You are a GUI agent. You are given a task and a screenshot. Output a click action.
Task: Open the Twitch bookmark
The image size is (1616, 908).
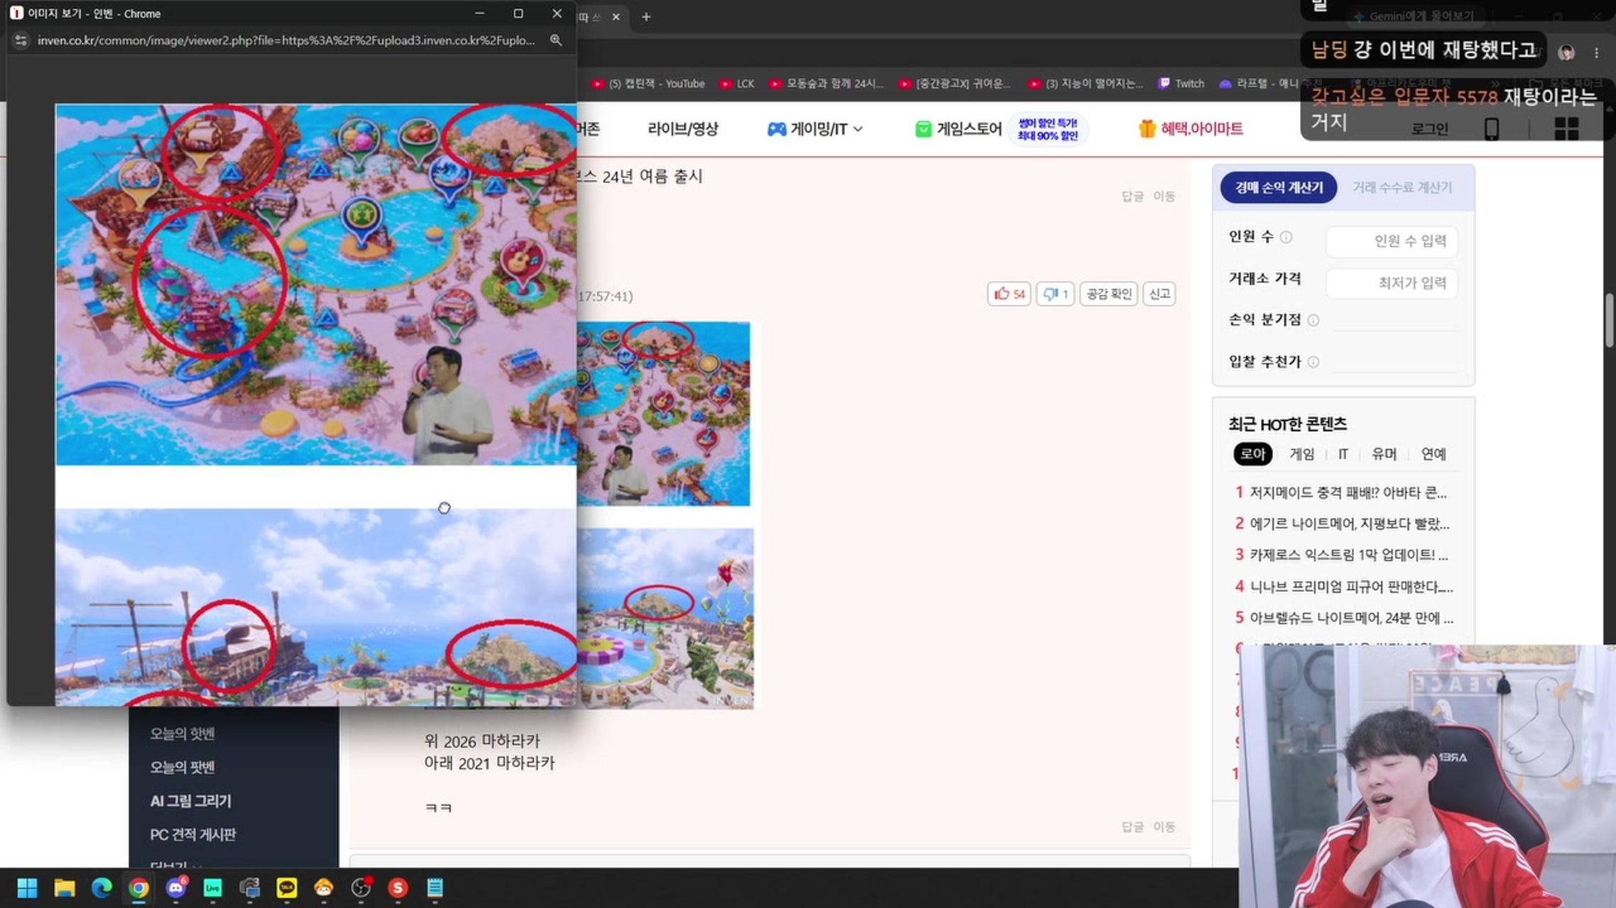coord(1181,84)
